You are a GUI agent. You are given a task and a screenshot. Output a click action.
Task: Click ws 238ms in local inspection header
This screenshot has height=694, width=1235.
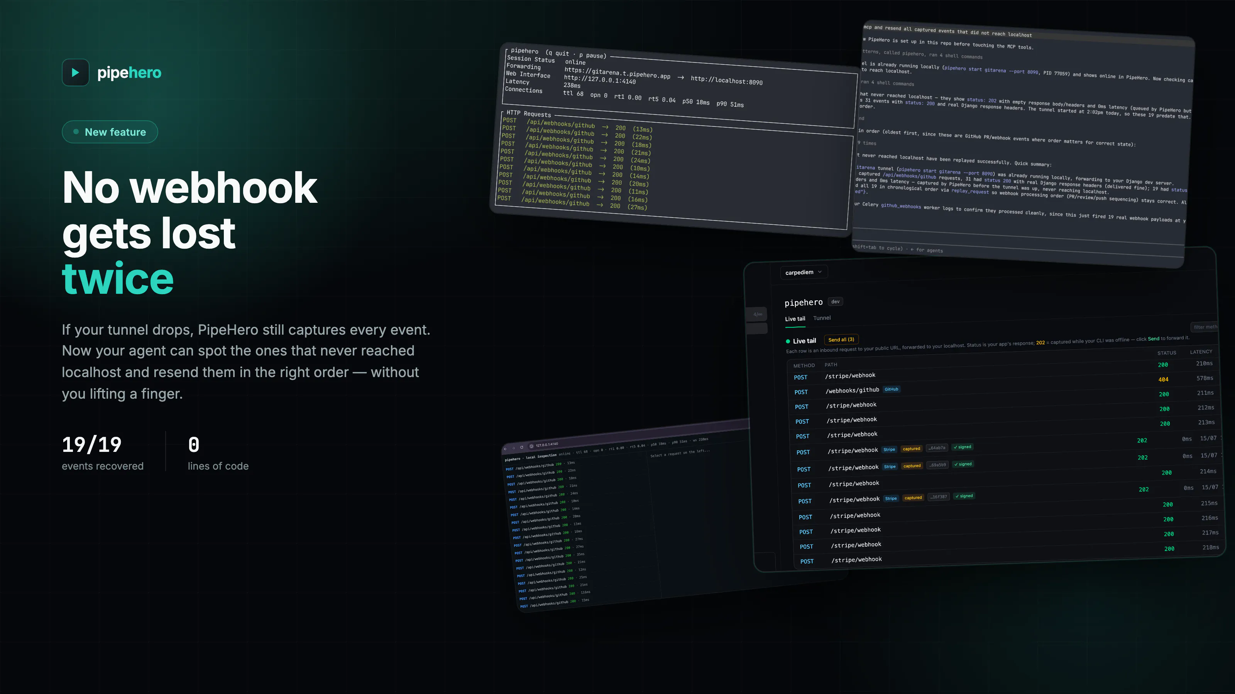(700, 440)
